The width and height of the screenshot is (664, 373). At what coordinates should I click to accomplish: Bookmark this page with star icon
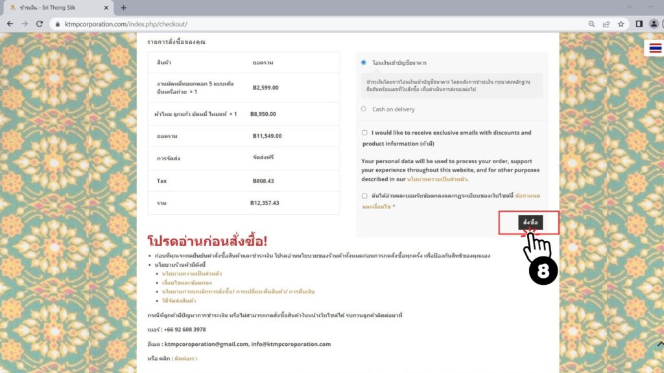tap(621, 24)
